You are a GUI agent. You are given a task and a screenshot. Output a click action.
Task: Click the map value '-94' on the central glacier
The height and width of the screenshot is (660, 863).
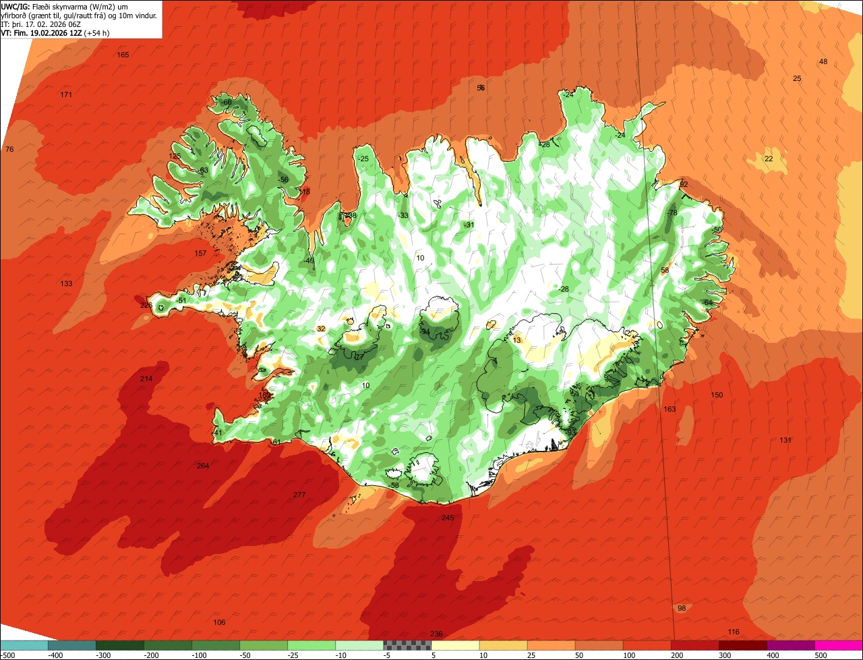click(x=425, y=332)
